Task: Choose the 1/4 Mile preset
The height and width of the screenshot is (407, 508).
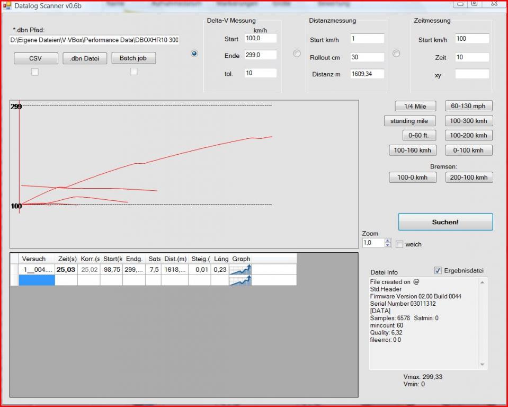Action: pos(415,107)
